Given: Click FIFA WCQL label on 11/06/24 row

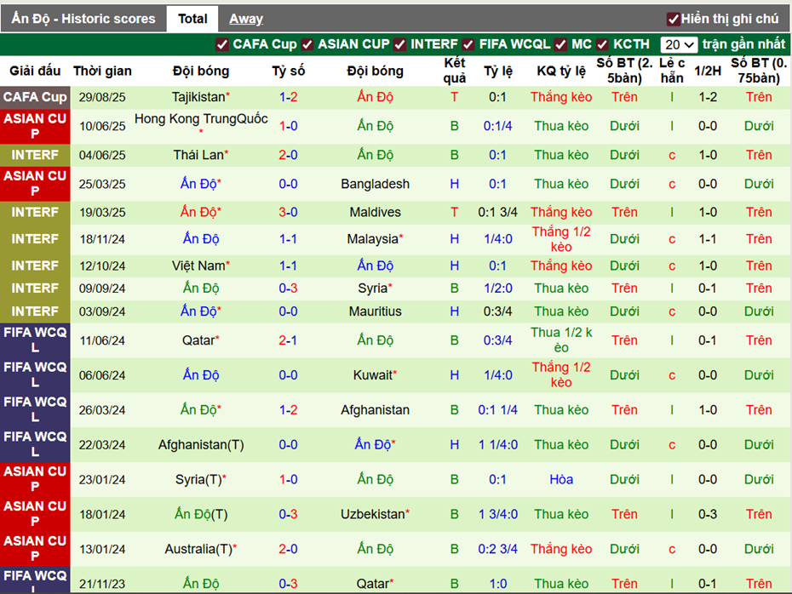Looking at the screenshot, I should click(x=35, y=340).
